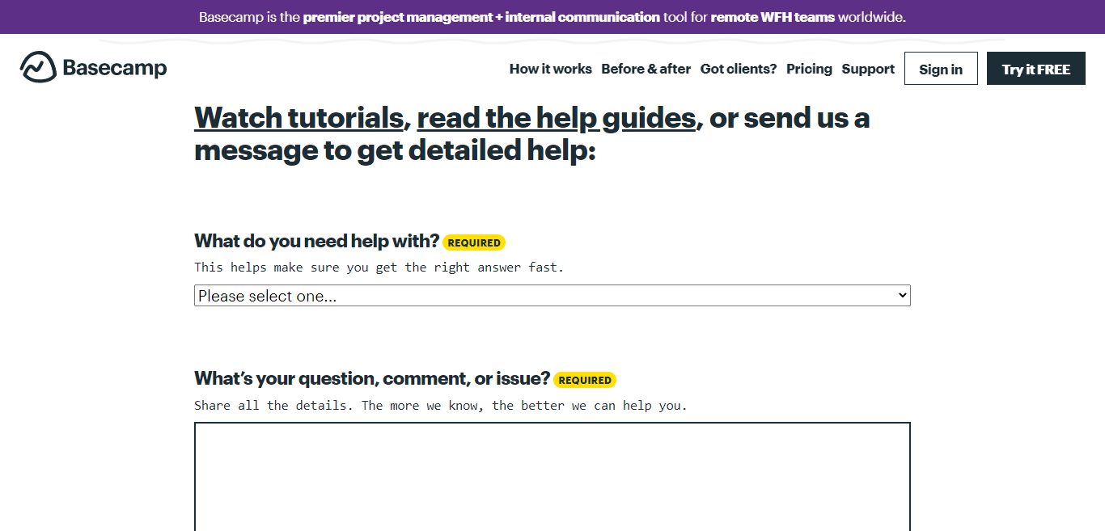Focus the question, comment, or issue text area
1105x531 pixels.
pos(552,477)
